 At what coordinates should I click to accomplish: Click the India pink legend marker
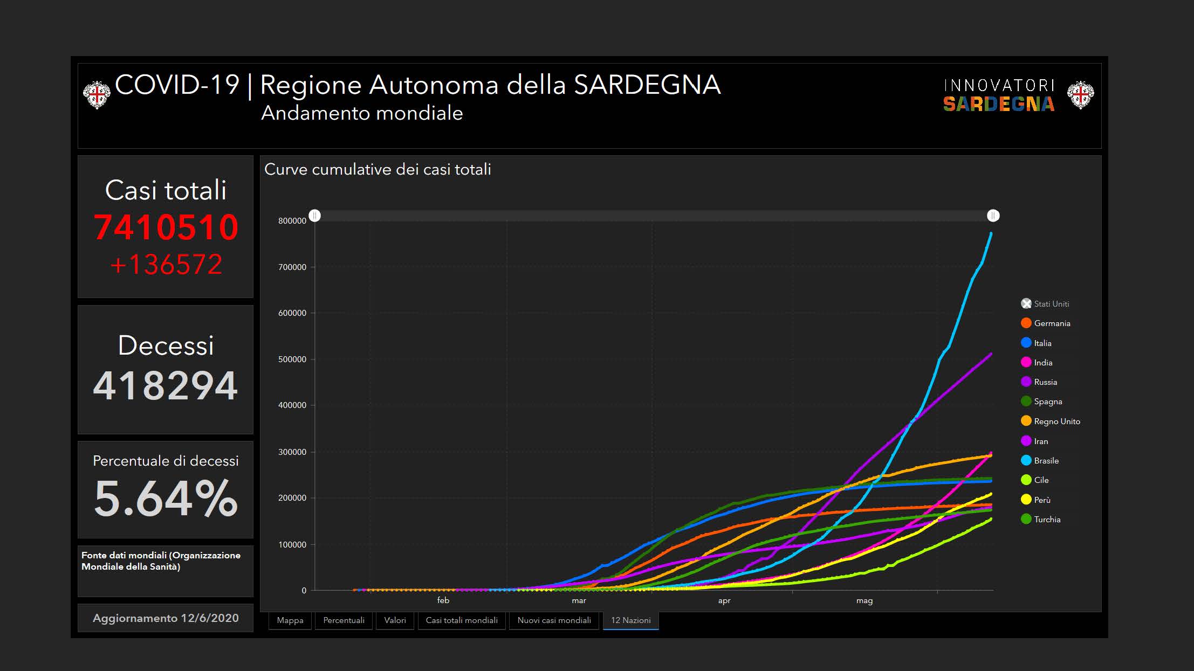(x=1026, y=362)
